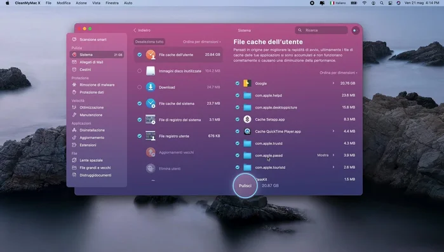Open the File menu
The width and height of the screenshot is (444, 252).
(48, 3)
